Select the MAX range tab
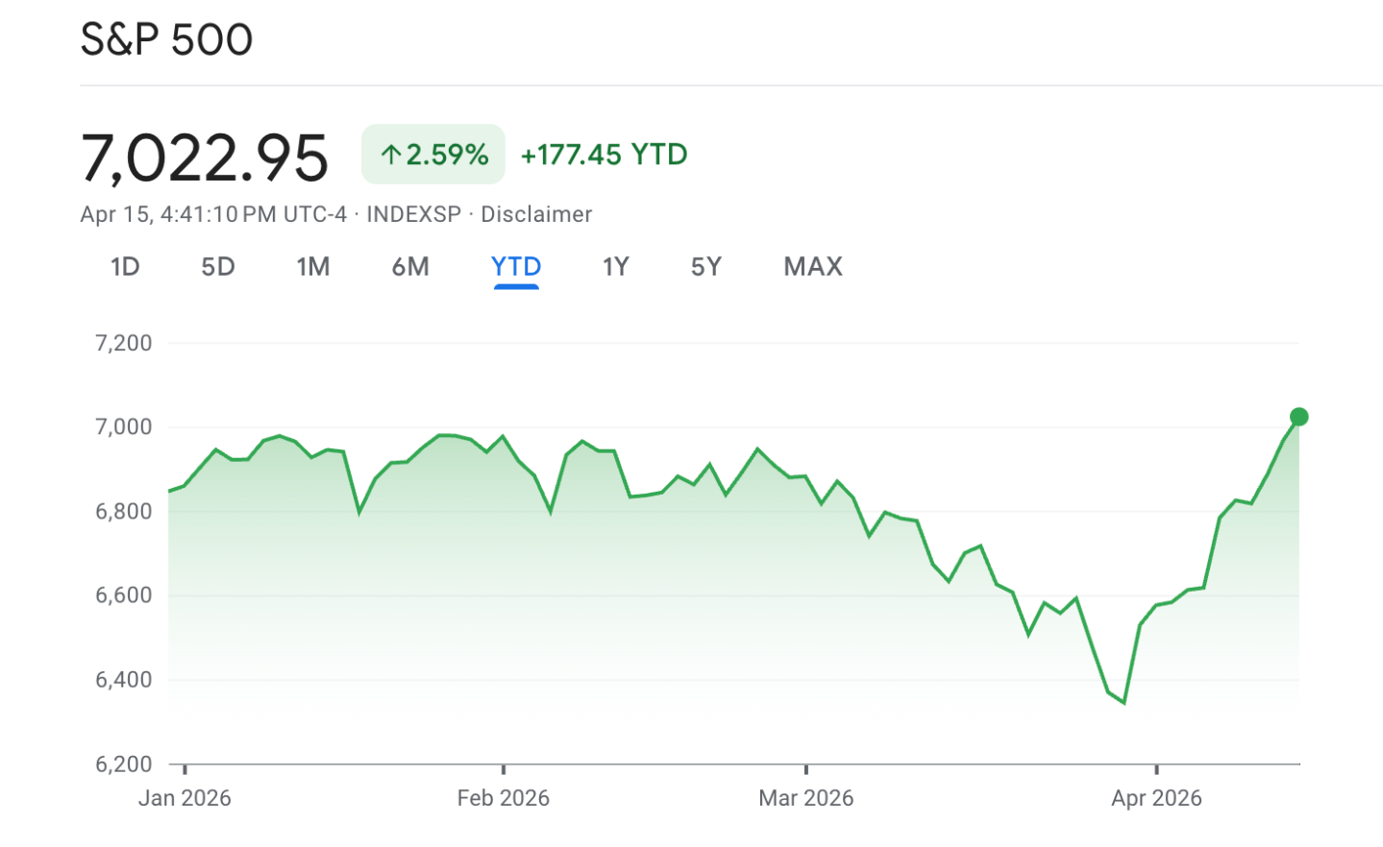The image size is (1383, 847). point(813,267)
